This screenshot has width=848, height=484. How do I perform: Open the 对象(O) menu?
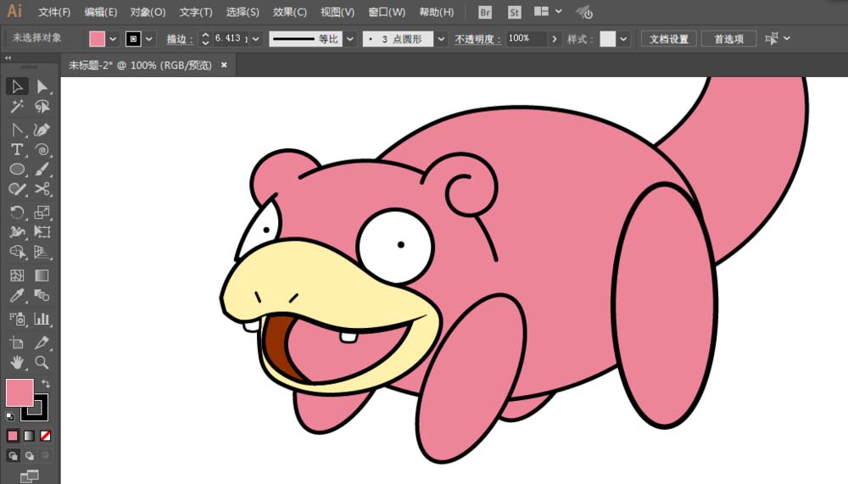(148, 12)
